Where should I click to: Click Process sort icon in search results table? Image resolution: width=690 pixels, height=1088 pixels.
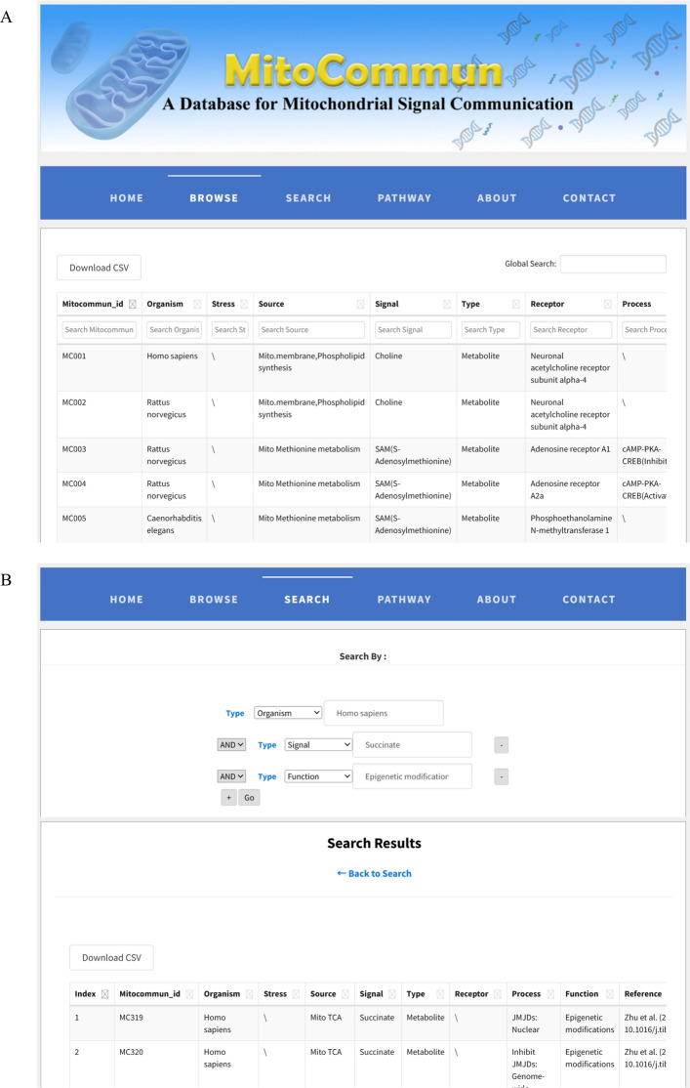(x=550, y=993)
